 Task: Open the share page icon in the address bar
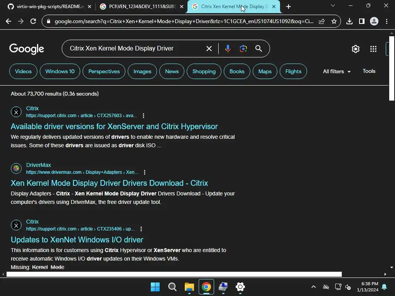click(x=322, y=22)
